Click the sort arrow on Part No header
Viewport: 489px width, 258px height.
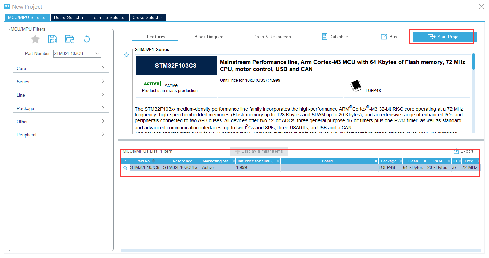[153, 161]
